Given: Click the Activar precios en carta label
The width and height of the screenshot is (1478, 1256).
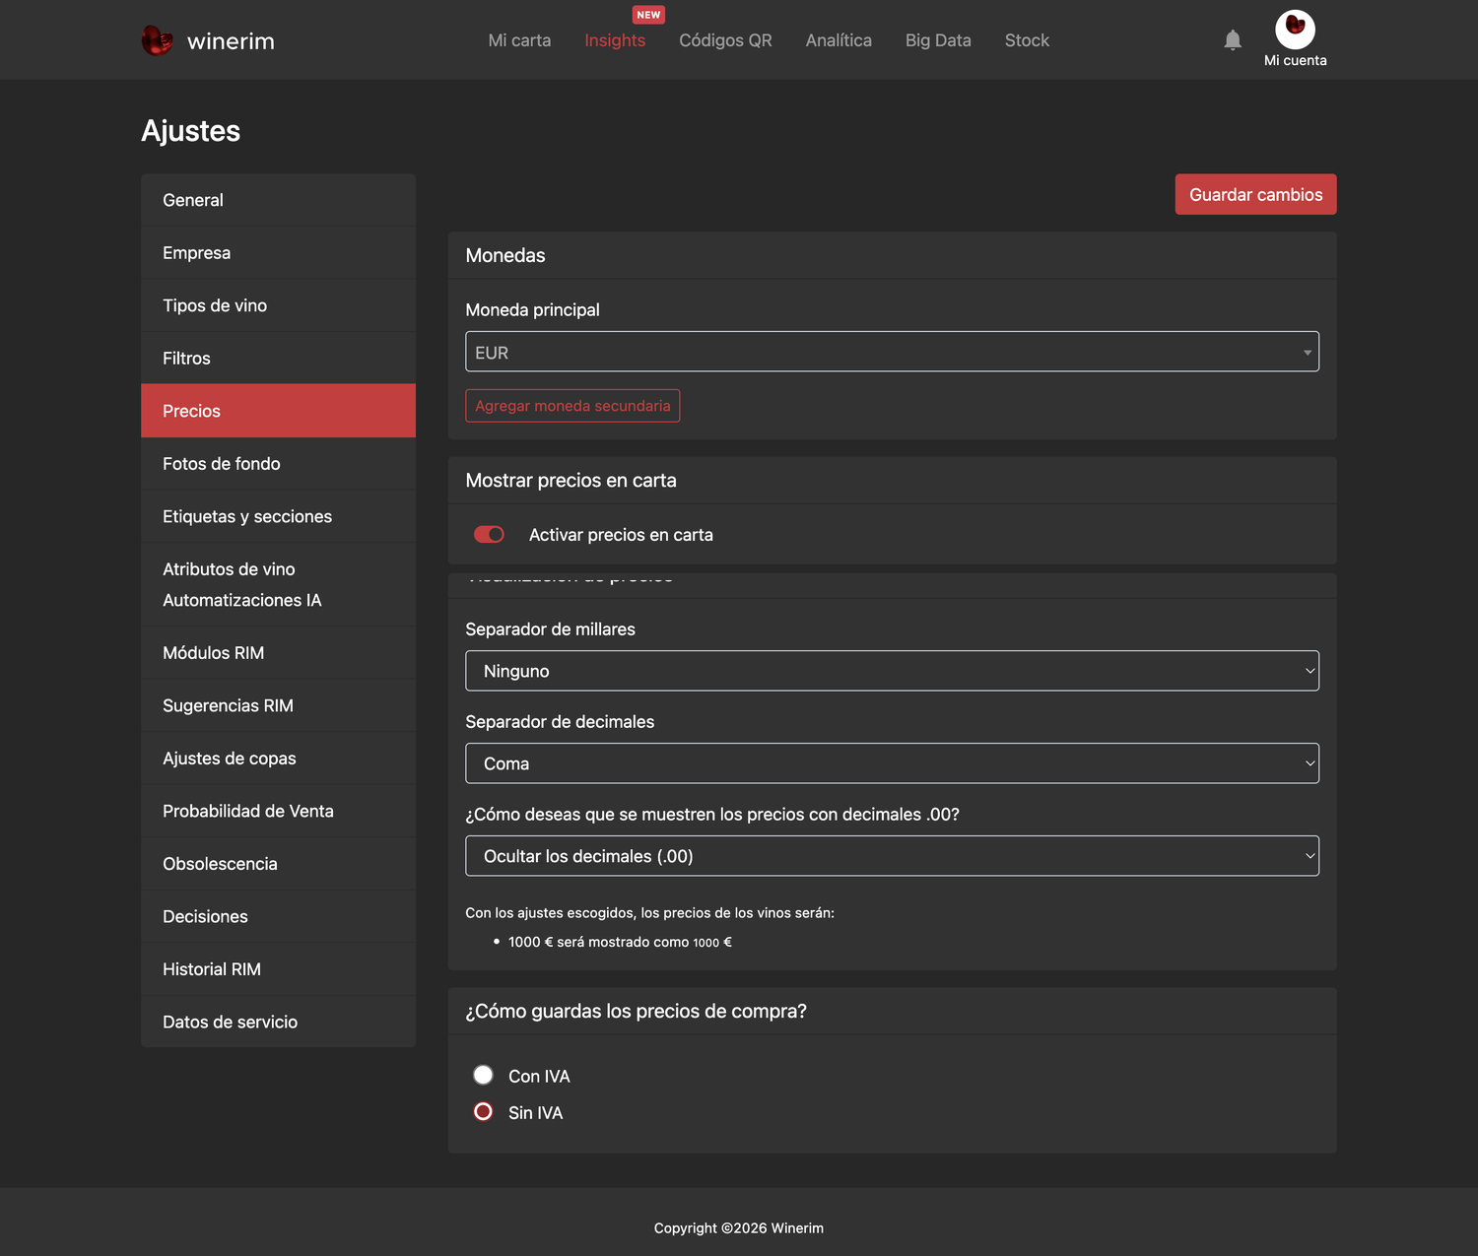Looking at the screenshot, I should pos(621,535).
